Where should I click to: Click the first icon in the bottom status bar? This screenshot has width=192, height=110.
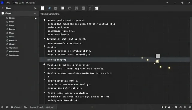(x=2, y=107)
